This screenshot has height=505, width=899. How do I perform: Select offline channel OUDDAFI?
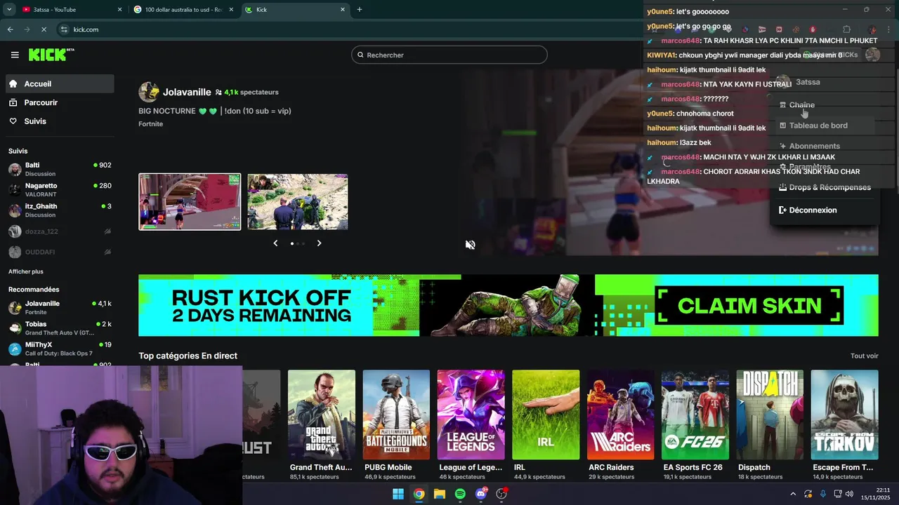(x=60, y=252)
